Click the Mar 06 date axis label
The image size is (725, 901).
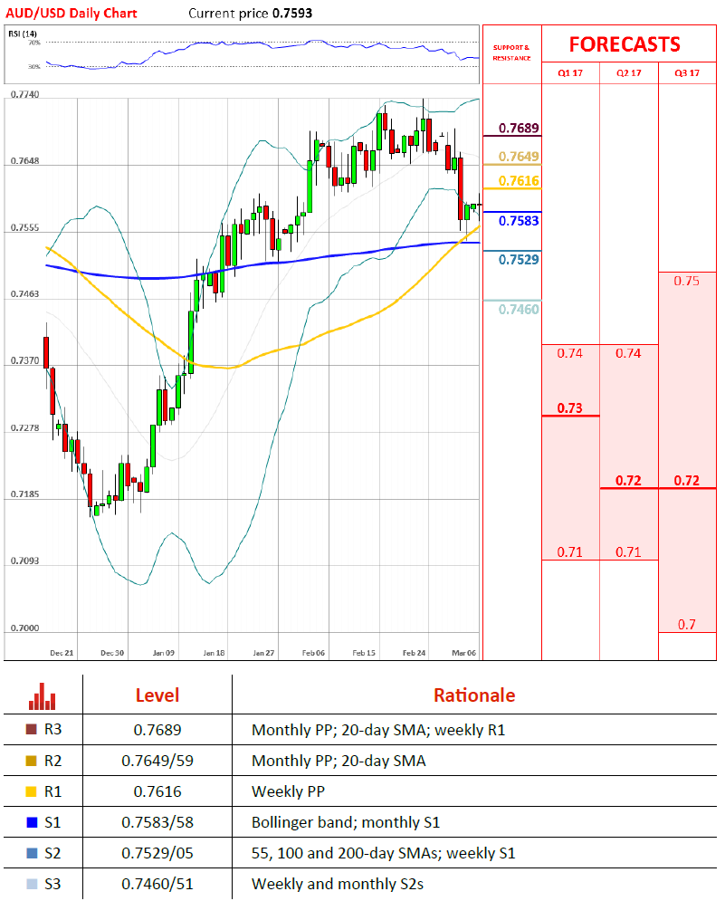tap(464, 653)
